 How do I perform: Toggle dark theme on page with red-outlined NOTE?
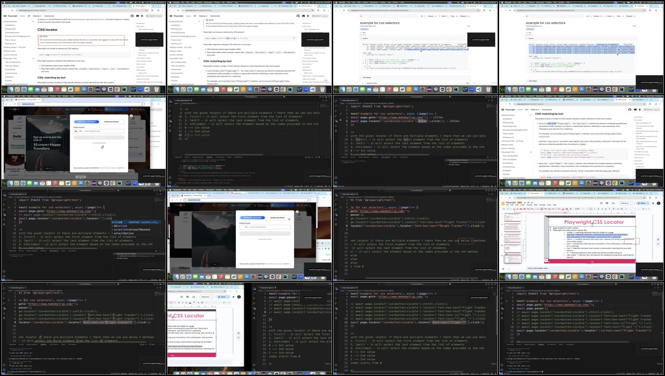pos(142,16)
